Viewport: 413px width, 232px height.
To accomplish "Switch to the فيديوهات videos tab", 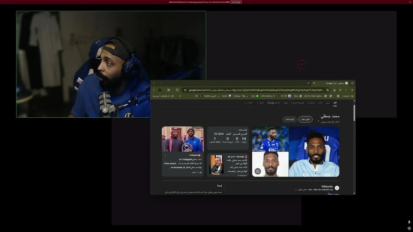I will 311,103.
